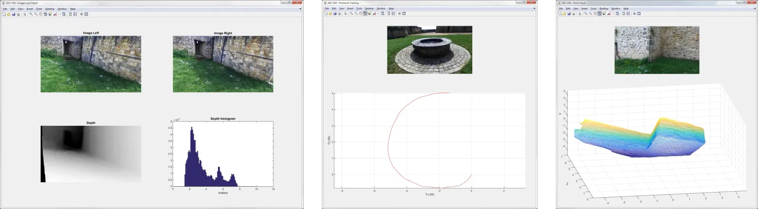Enable Pan hand tool in Point Cloud window
Viewport: 758px width, 209px height.
point(595,14)
